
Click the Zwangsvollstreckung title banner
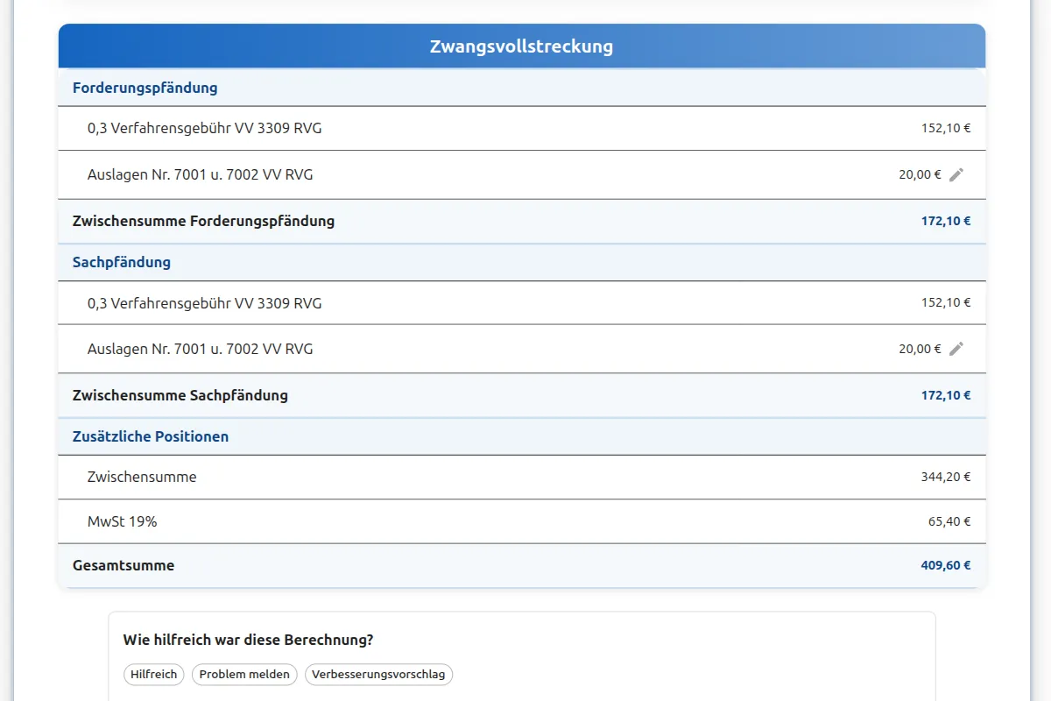[520, 46]
